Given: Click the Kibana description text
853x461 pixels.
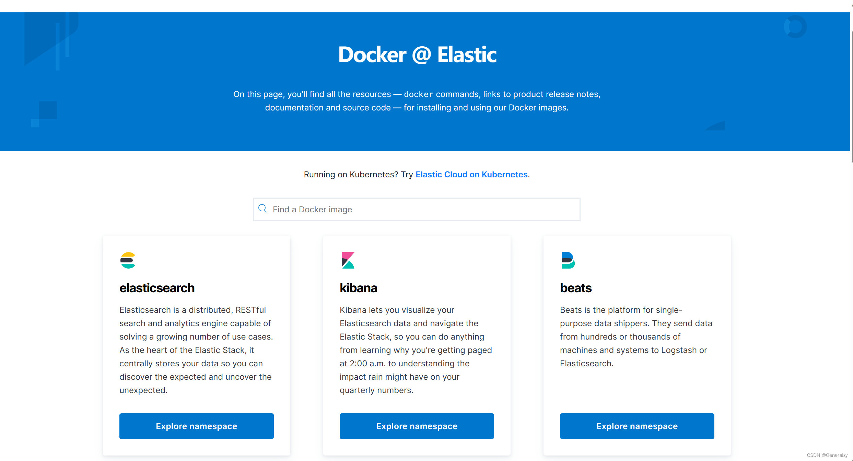Looking at the screenshot, I should coord(415,350).
